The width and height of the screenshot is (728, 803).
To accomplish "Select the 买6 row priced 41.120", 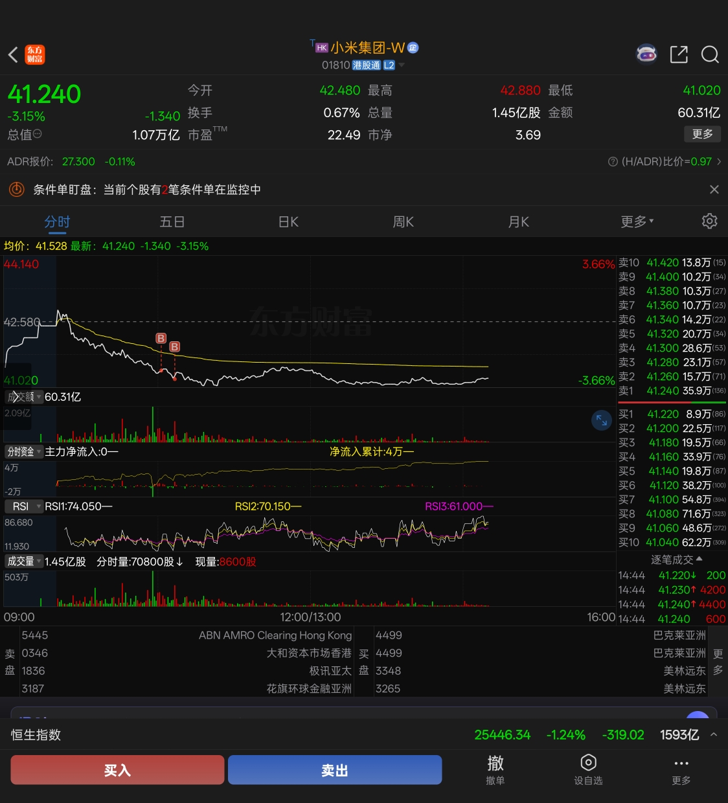I will click(x=672, y=486).
